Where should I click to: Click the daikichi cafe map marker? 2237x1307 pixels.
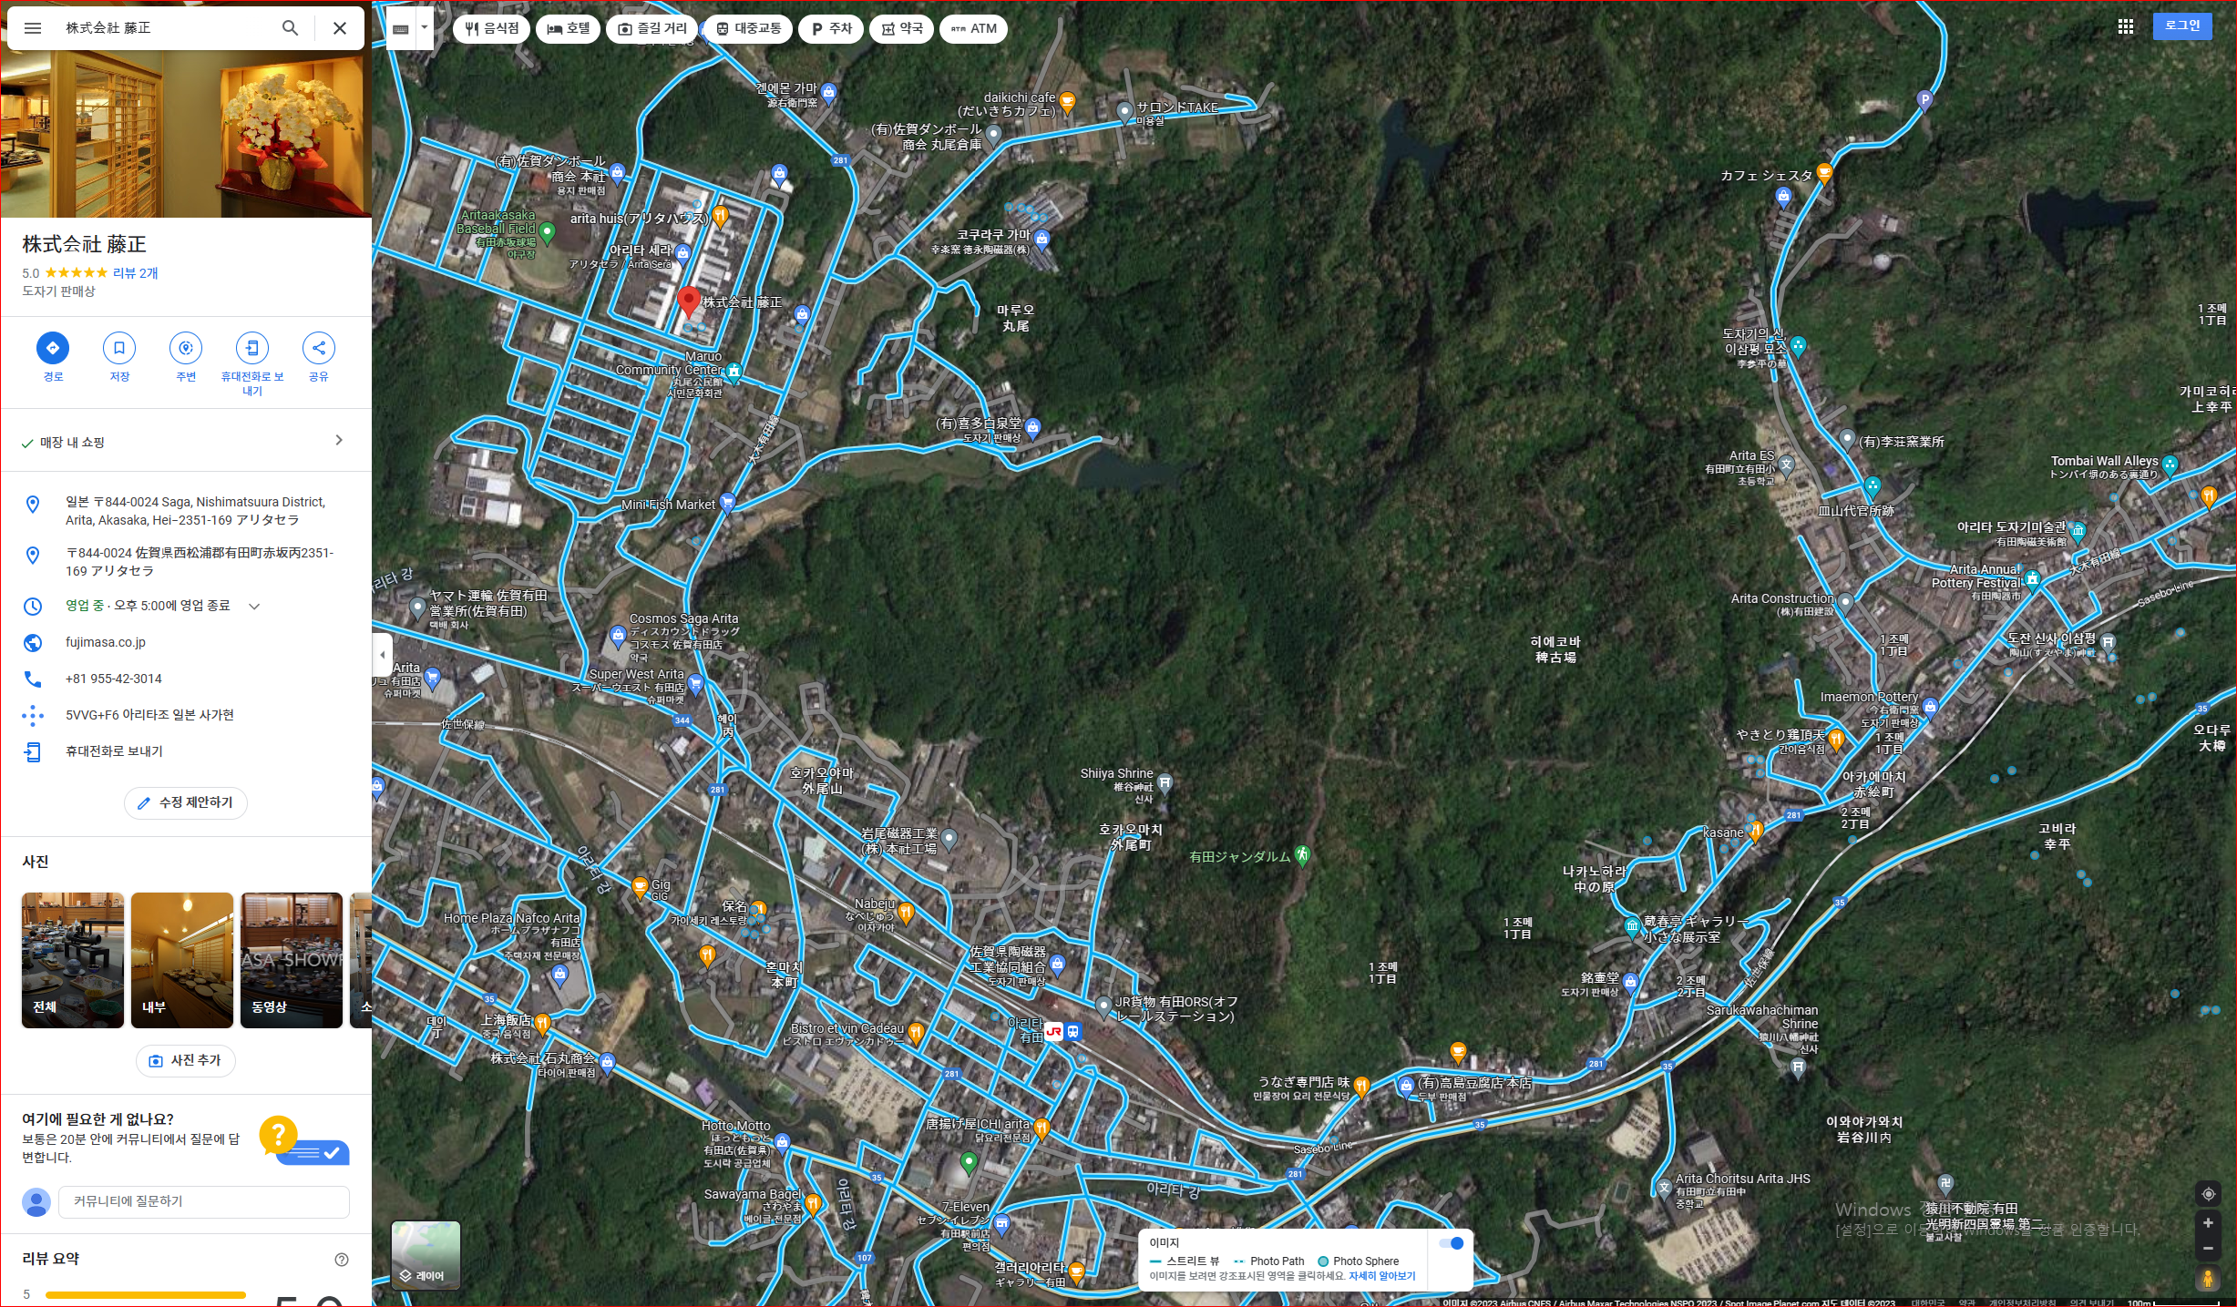(x=1068, y=101)
